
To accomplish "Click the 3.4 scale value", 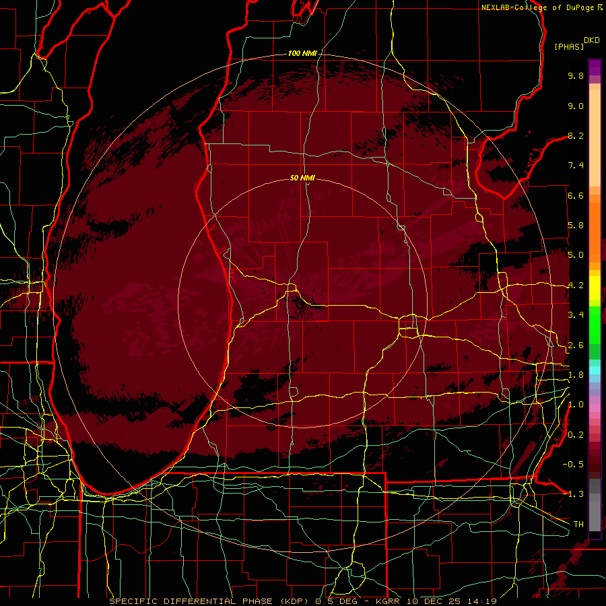I will tap(576, 315).
